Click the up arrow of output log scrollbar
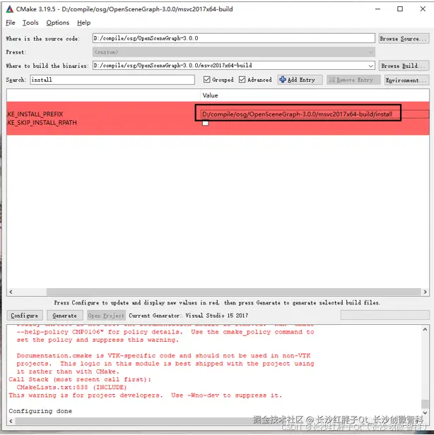The height and width of the screenshot is (435, 434). pos(425,329)
